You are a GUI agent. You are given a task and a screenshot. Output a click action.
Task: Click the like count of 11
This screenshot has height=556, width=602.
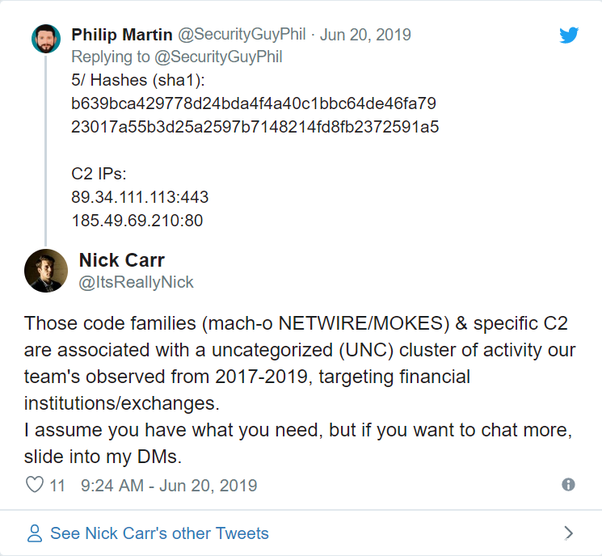(x=57, y=486)
